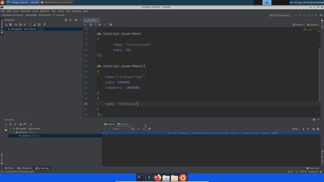Click on db.tutorial.insertMany line in editor
This screenshot has height=182, width=324.
[121, 66]
